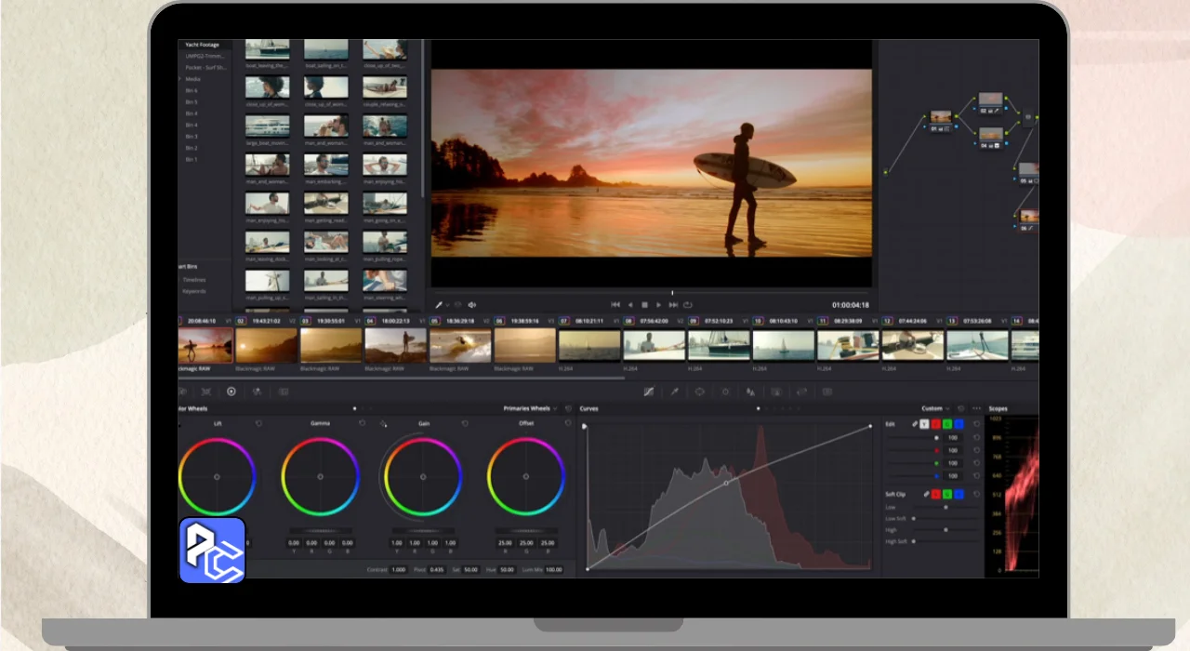Open the Power Window palette icon
1190x651 pixels.
click(700, 392)
